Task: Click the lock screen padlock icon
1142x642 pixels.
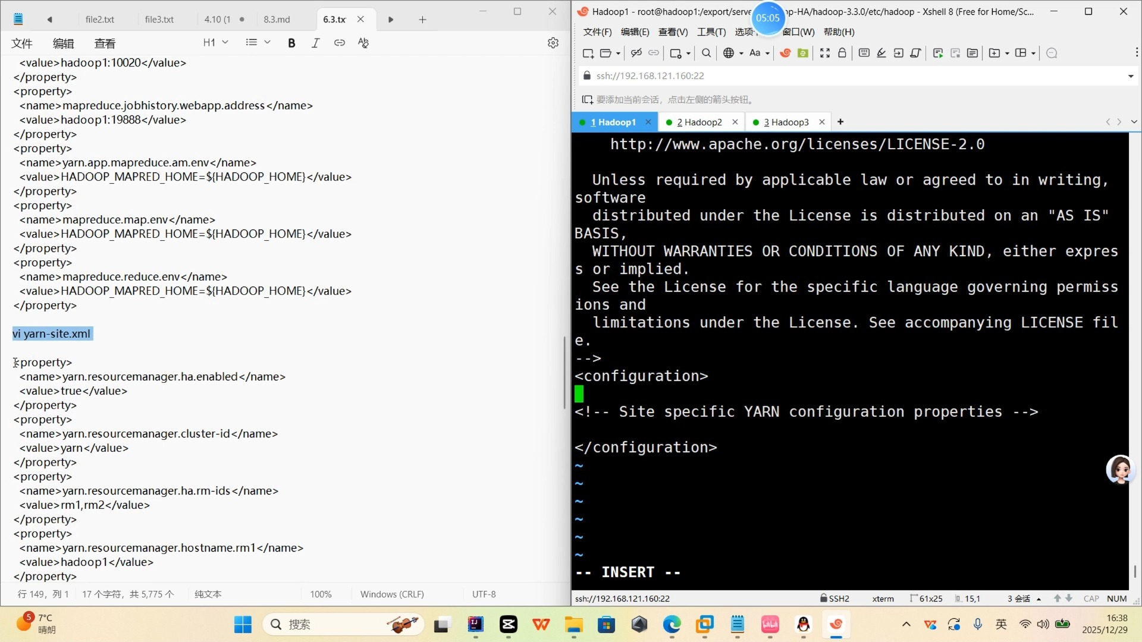Action: tap(842, 53)
